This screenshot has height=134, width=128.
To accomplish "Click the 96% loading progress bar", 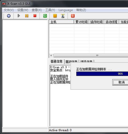I will pyautogui.click(x=102, y=74).
